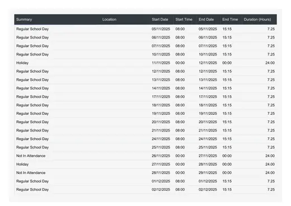Select start date 05/11/2025
The height and width of the screenshot is (206, 291).
click(161, 29)
